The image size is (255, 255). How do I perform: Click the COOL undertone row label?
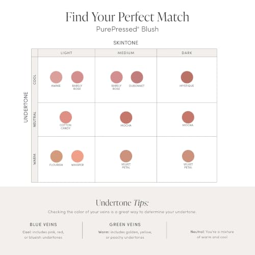[x=35, y=80]
